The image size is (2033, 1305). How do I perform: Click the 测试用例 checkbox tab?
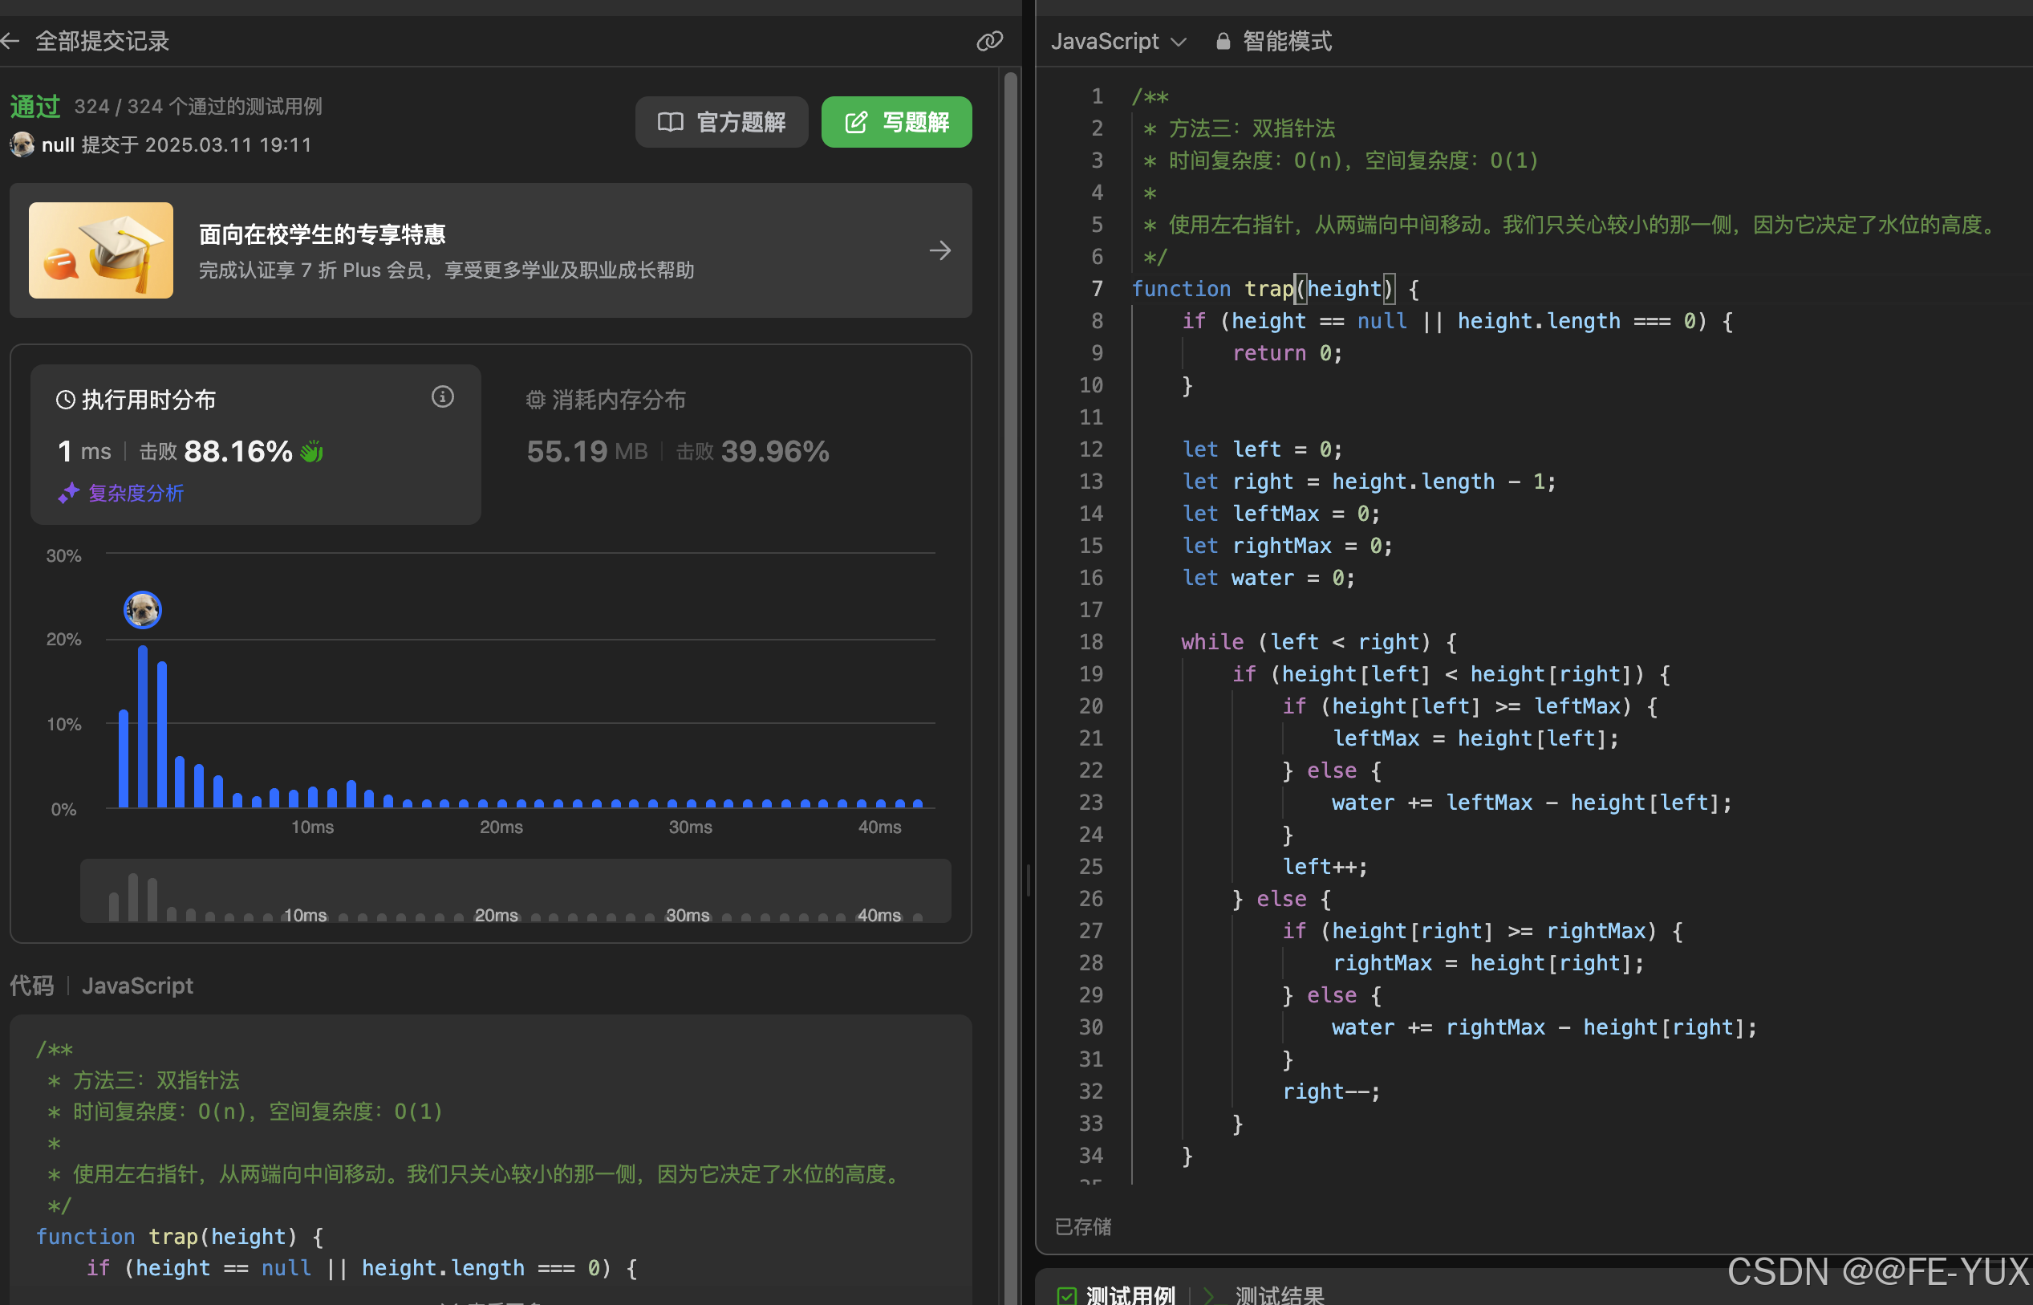point(1116,1294)
